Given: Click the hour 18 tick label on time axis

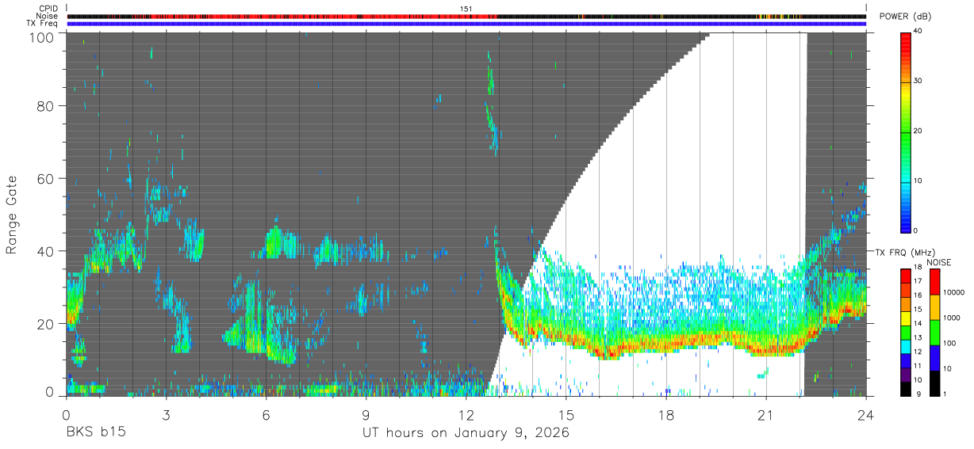Looking at the screenshot, I should tap(666, 414).
